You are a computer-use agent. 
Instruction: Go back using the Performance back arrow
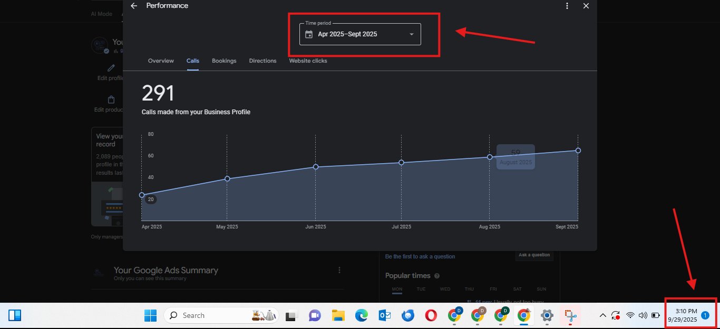[x=134, y=6]
